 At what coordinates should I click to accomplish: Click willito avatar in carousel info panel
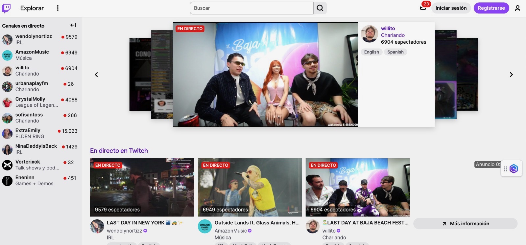click(370, 34)
